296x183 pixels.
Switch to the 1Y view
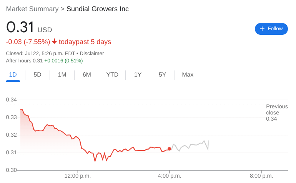click(x=138, y=75)
